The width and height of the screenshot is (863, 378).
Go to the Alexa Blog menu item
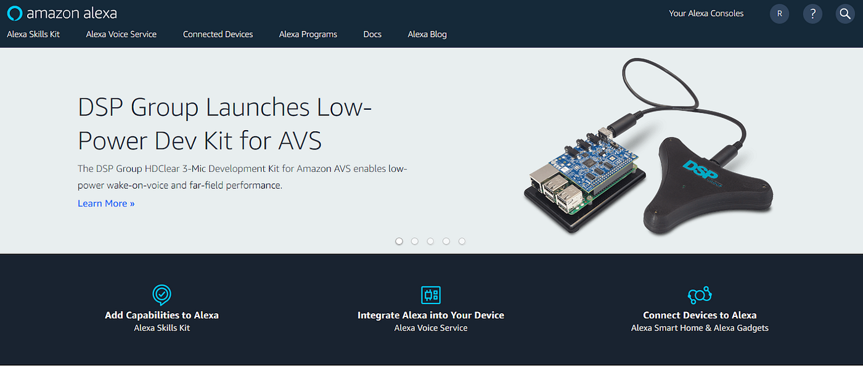click(x=427, y=35)
